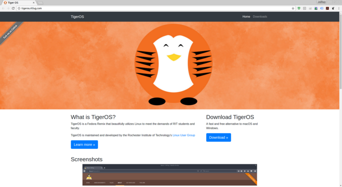Reload the page with the refresh icon
The height and width of the screenshot is (187, 342).
point(13,8)
